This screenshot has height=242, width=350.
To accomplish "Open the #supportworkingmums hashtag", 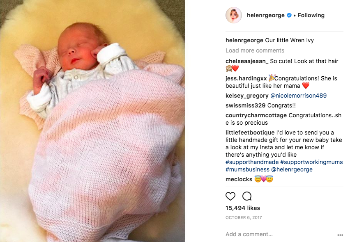I will 311,162.
